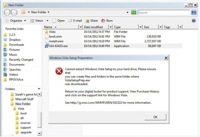The width and height of the screenshot is (200, 137).
Task: Open the RPGVXAce favorite link
Action: [x=16, y=79]
